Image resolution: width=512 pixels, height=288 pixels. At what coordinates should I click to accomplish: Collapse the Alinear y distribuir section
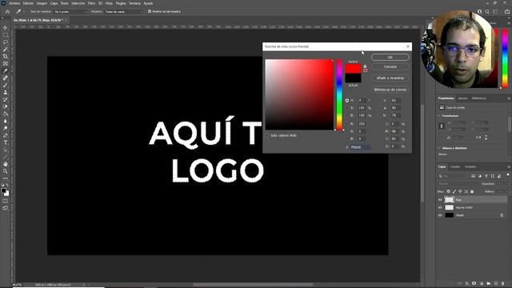[439, 148]
